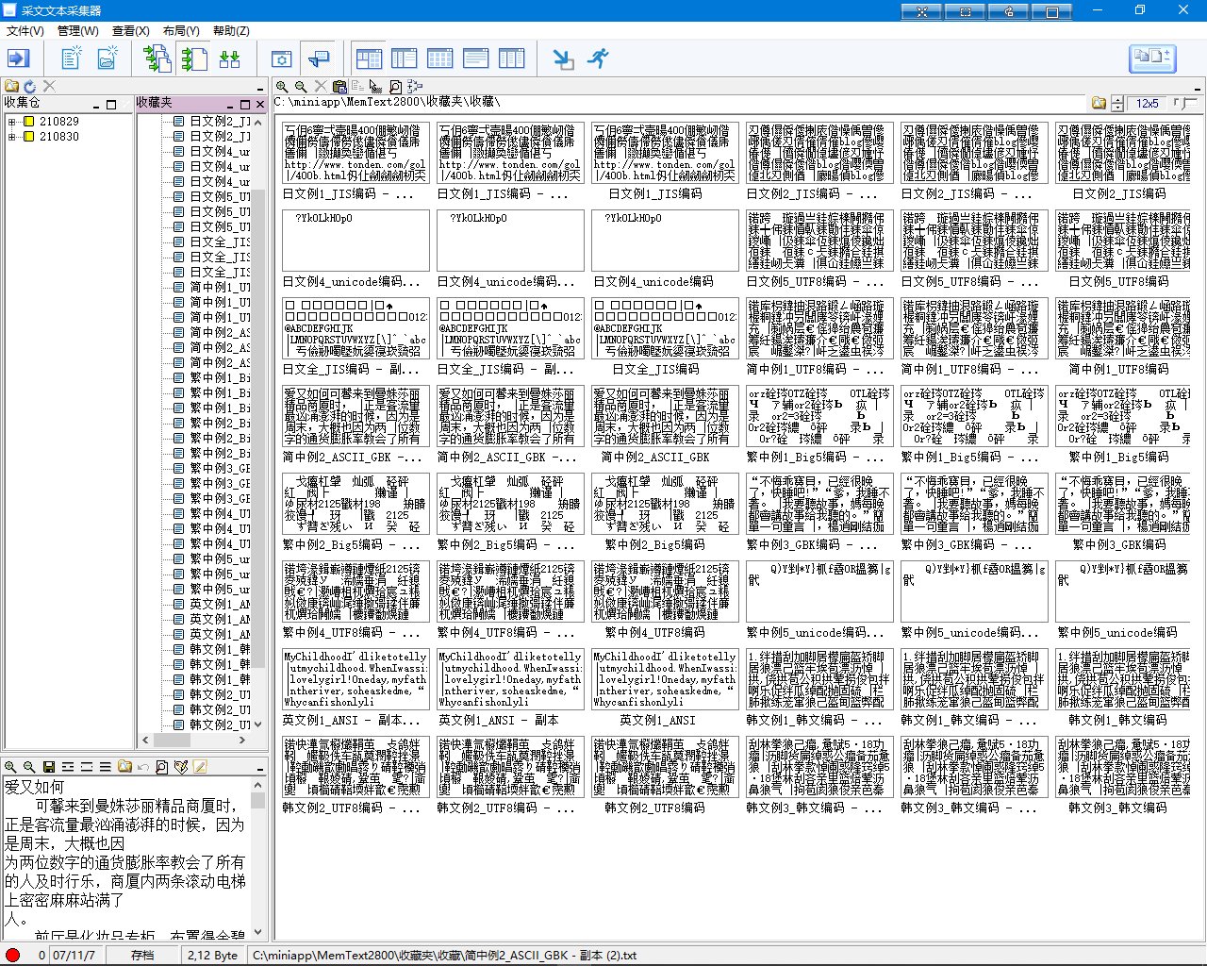Expand the 210829 tree node
The image size is (1207, 966).
point(12,122)
